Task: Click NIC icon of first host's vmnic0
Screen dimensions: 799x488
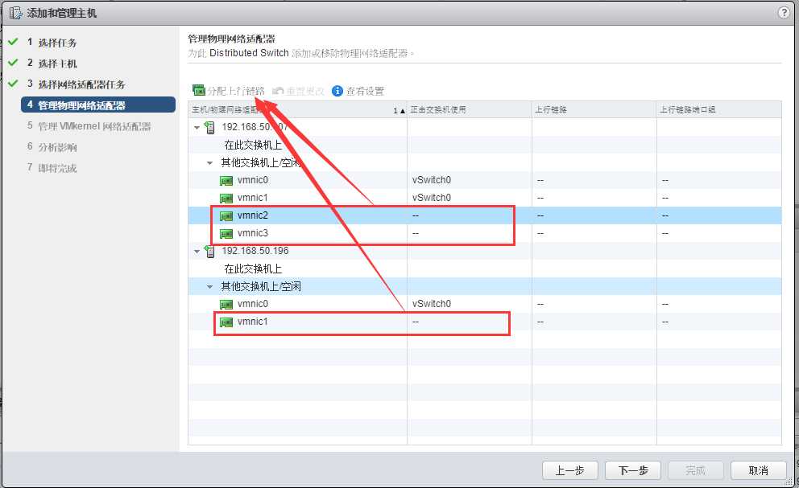Action: point(226,181)
